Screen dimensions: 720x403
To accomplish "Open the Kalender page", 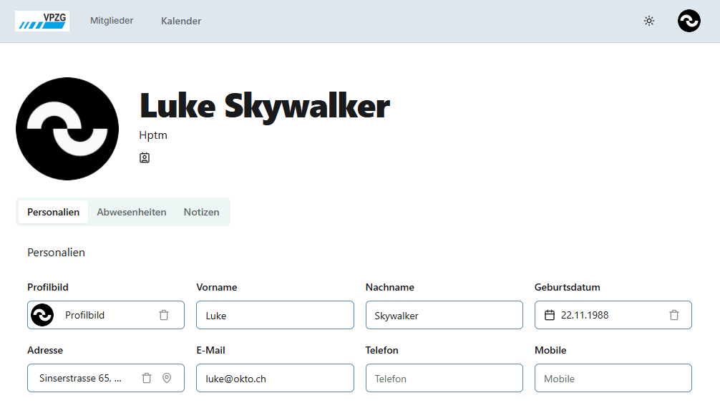I will tap(181, 21).
